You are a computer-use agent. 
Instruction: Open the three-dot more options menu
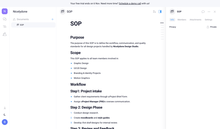point(209,12)
